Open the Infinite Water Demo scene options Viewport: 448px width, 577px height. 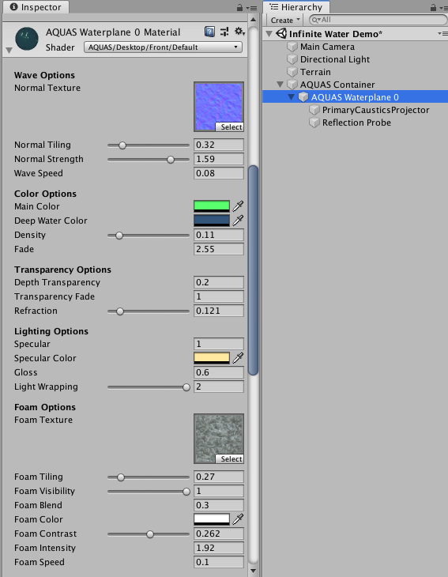[442, 34]
